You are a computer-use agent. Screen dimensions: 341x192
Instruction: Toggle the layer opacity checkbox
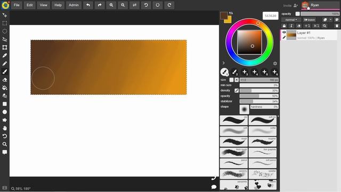pos(297,14)
